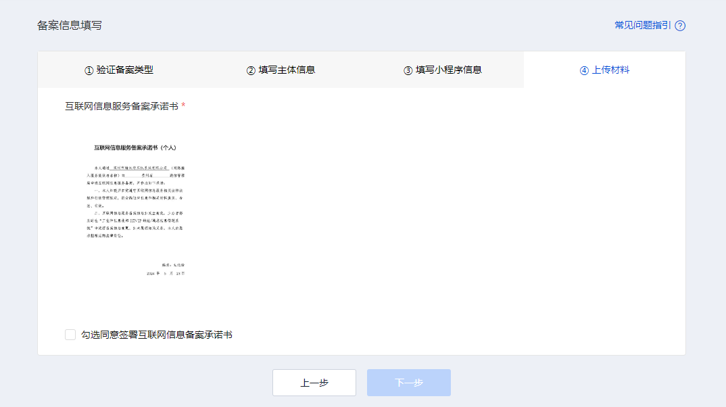Click the 备案信息填写 page heading
726x407 pixels.
tap(70, 26)
